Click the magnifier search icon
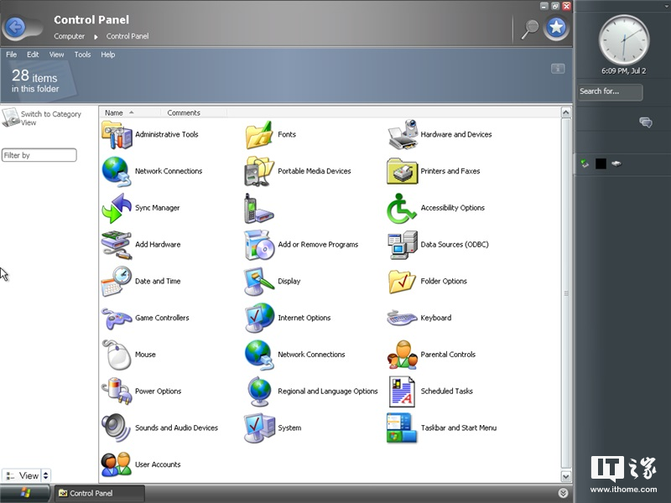This screenshot has width=671, height=503. pyautogui.click(x=530, y=29)
